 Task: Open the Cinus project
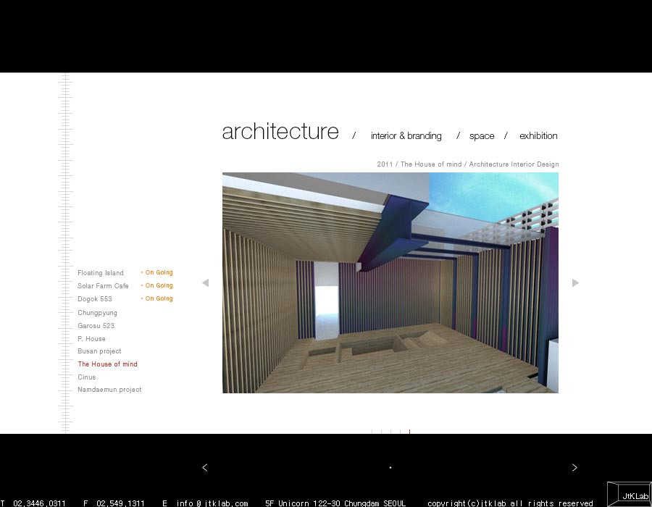tap(86, 377)
